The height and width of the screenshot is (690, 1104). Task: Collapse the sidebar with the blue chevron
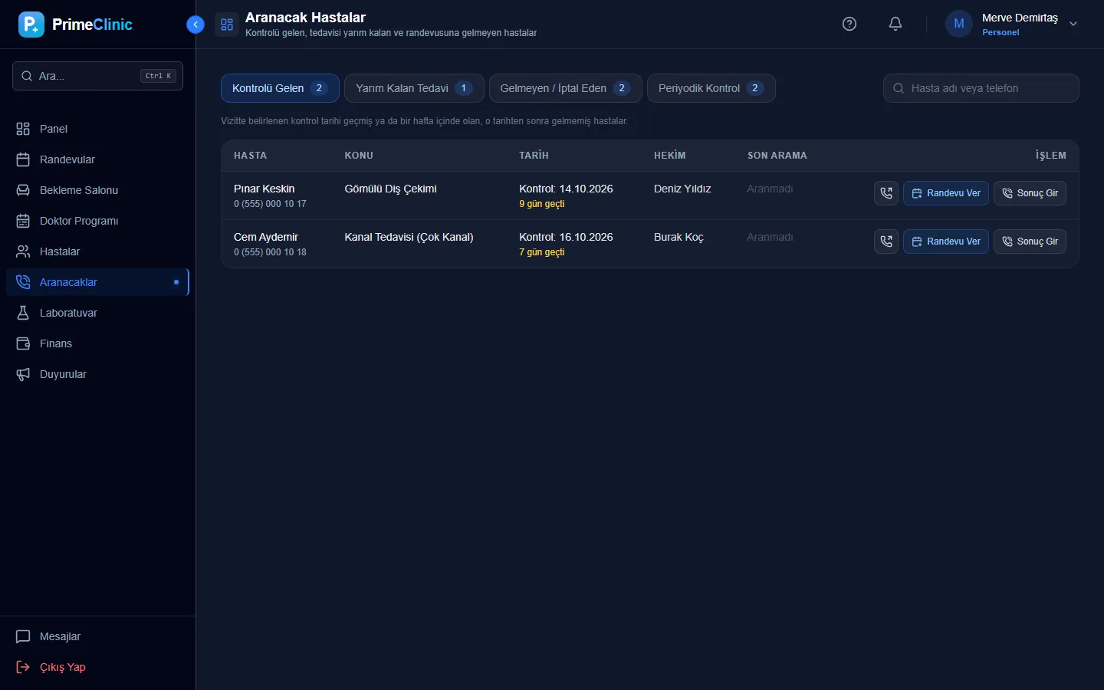(x=195, y=25)
